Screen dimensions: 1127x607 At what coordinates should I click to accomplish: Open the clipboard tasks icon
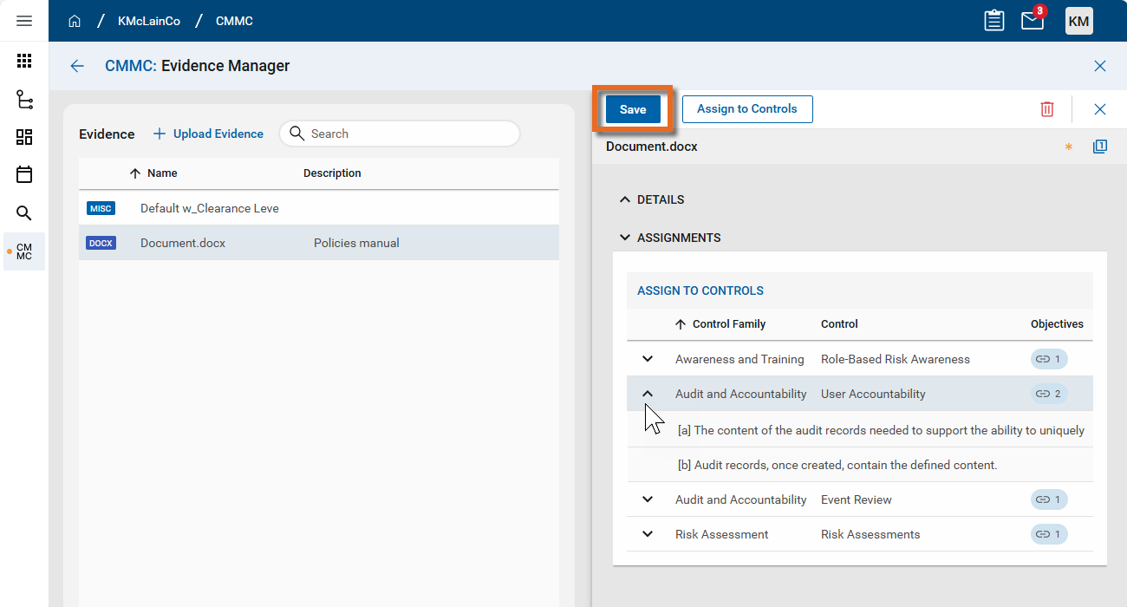(994, 21)
